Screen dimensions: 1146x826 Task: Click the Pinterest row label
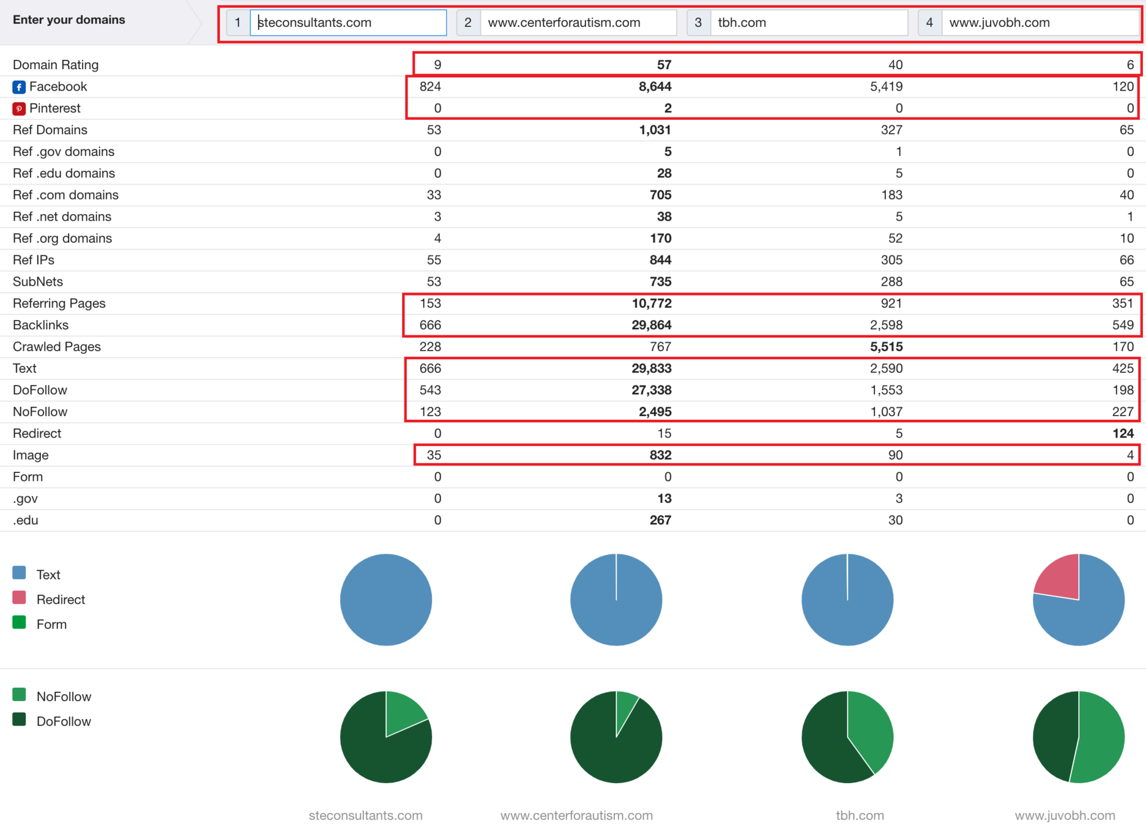click(55, 108)
